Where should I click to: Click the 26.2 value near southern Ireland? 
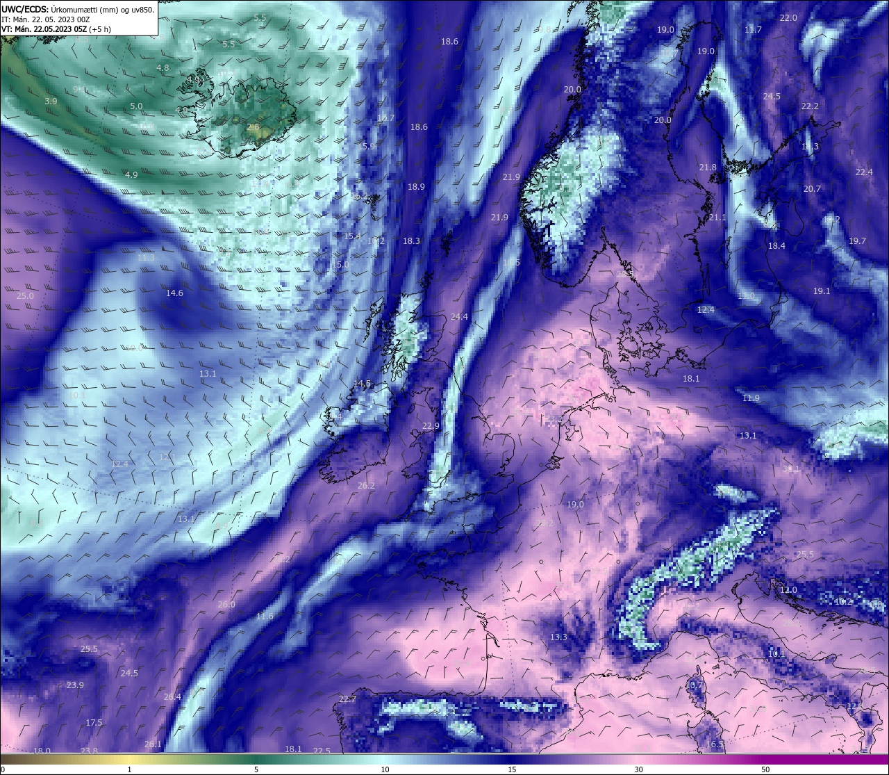click(x=366, y=486)
